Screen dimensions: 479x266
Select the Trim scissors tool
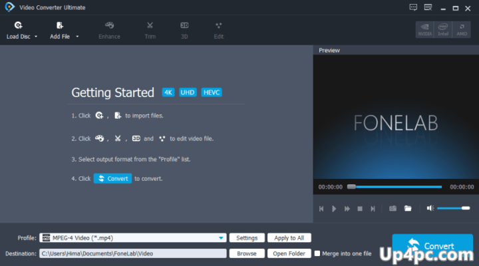[x=150, y=31]
